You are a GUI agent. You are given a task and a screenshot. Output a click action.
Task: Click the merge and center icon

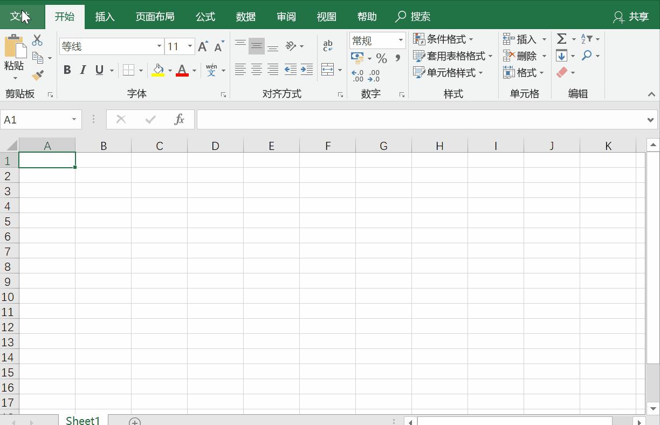click(327, 69)
